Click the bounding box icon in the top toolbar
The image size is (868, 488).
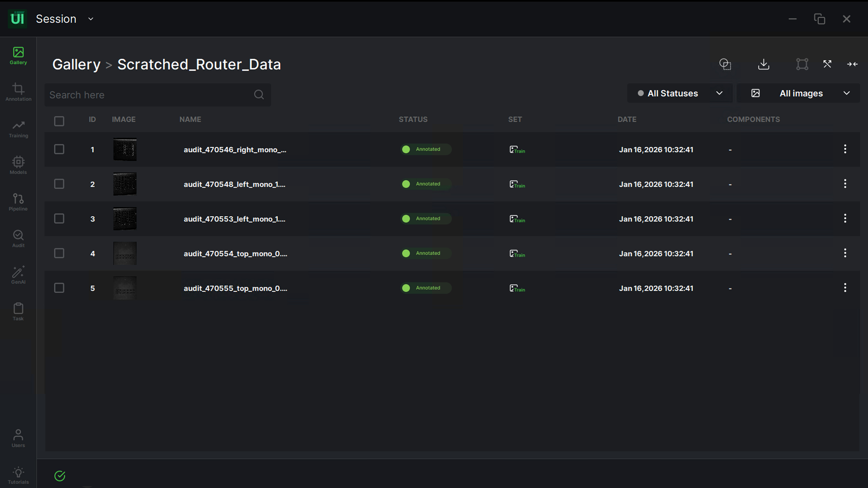point(802,64)
